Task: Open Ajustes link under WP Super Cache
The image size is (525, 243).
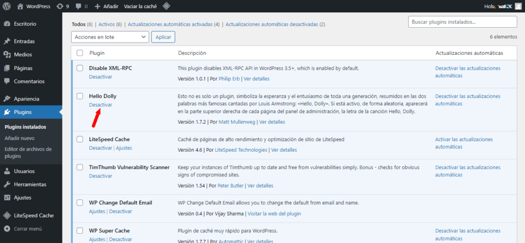Action: coord(97,239)
